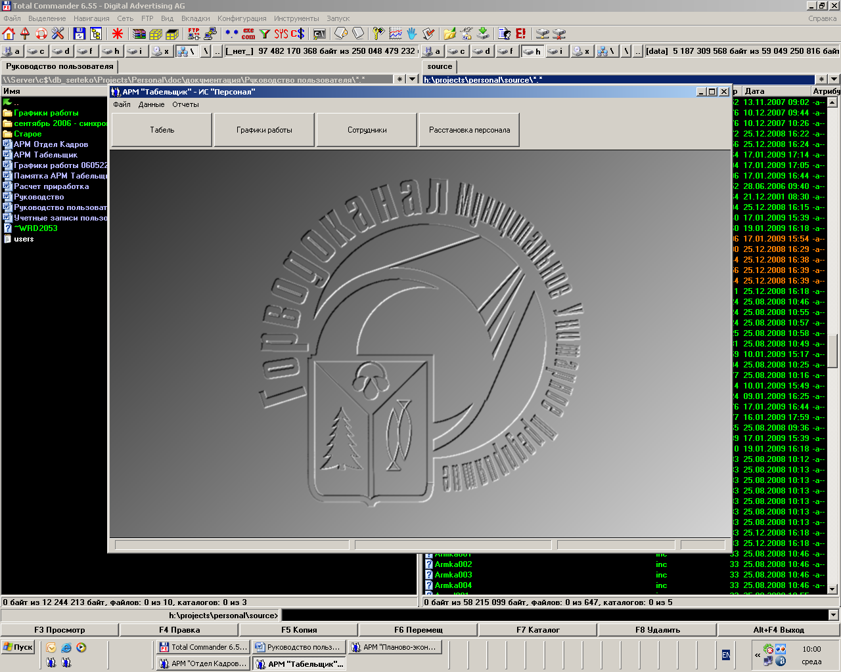Switch to АРМ Отдел Кадров taskbar window
The height and width of the screenshot is (672, 841).
pos(203,663)
